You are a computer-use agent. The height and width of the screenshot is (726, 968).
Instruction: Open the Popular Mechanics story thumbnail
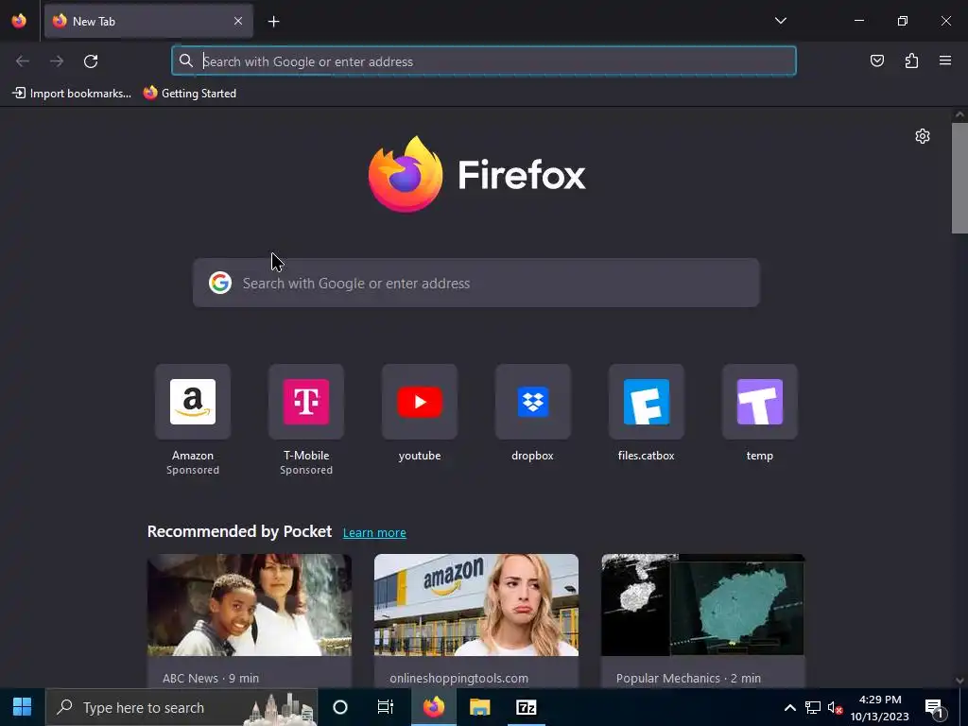(x=703, y=605)
